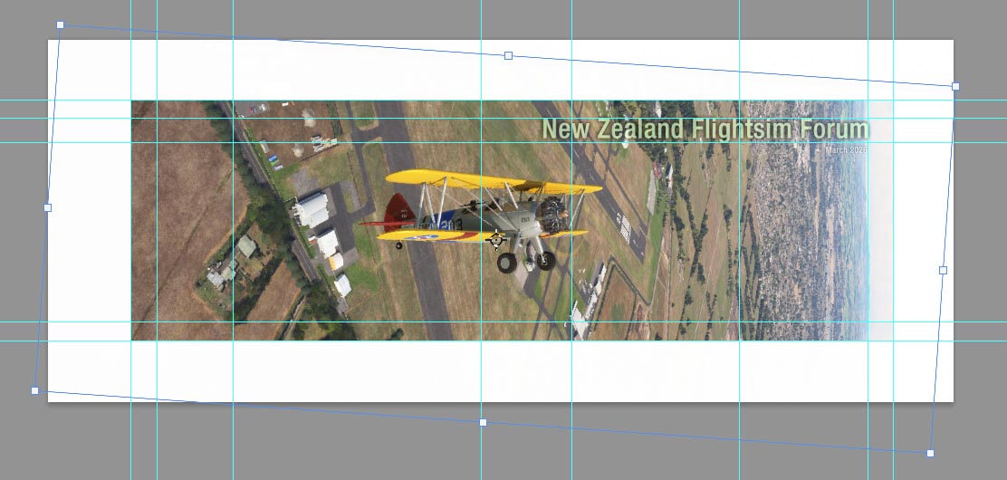Click the right-middle edge transform handle
1007x480 pixels.
(x=944, y=270)
